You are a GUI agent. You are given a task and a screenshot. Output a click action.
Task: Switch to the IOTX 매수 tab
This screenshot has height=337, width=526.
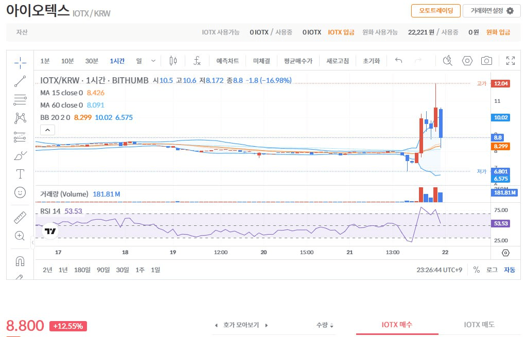(397, 325)
